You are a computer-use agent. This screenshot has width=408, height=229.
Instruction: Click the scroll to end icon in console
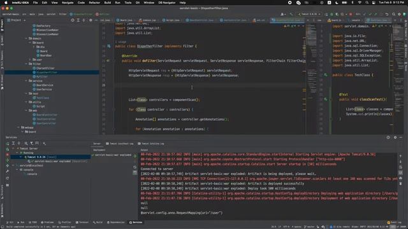[400, 172]
